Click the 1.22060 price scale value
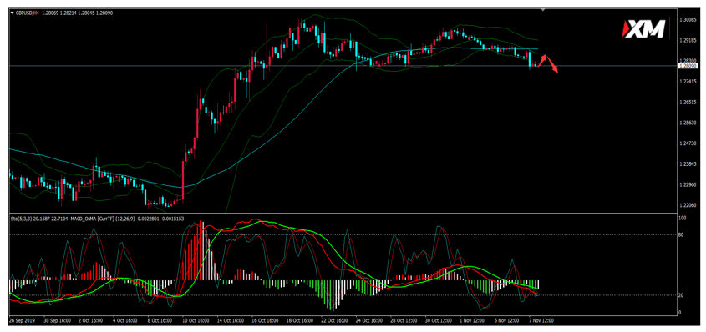706x332 pixels. click(687, 205)
